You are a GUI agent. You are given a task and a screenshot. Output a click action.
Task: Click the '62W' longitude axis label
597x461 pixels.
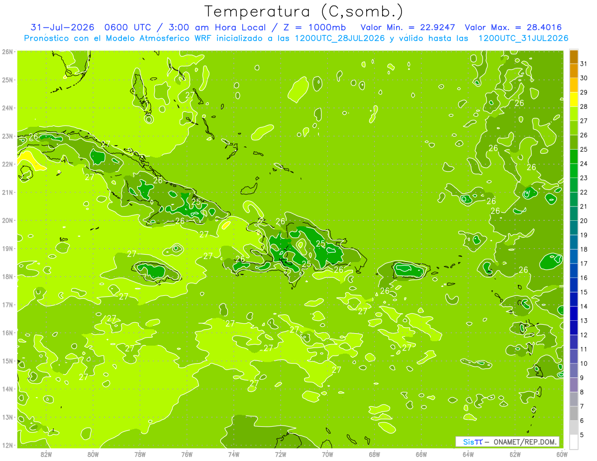515,454
